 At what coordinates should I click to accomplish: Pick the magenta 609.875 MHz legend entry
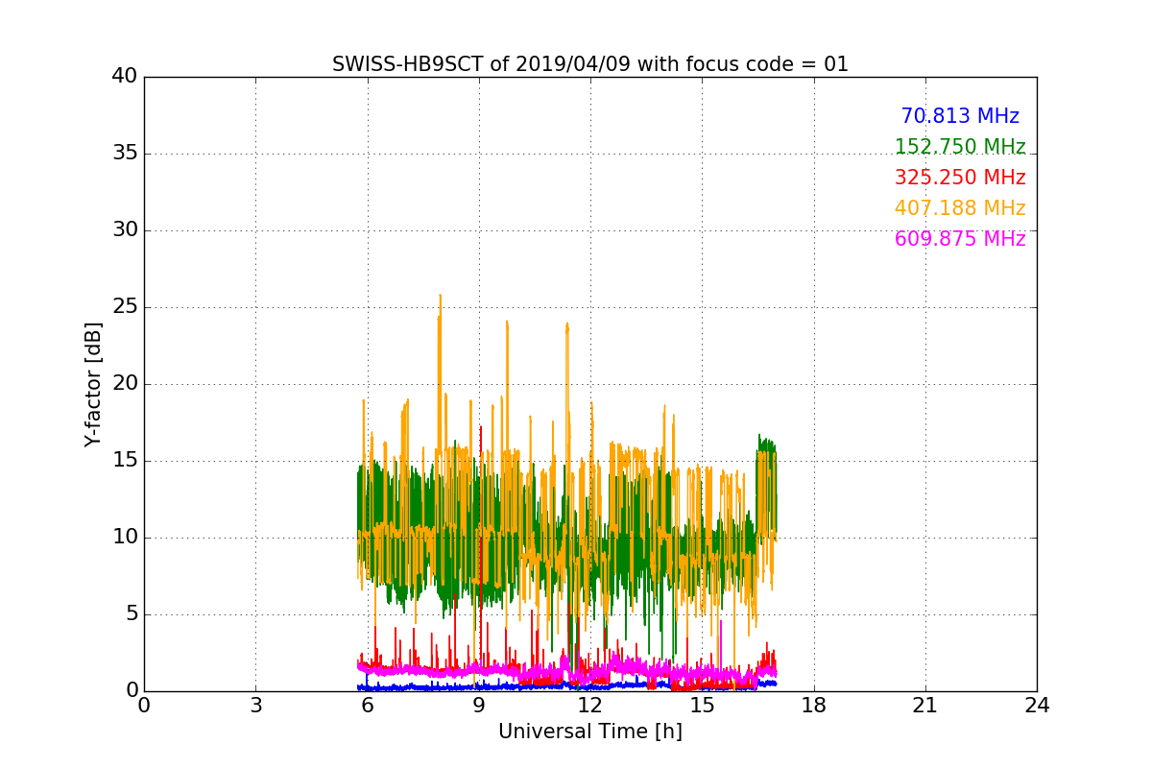click(959, 239)
